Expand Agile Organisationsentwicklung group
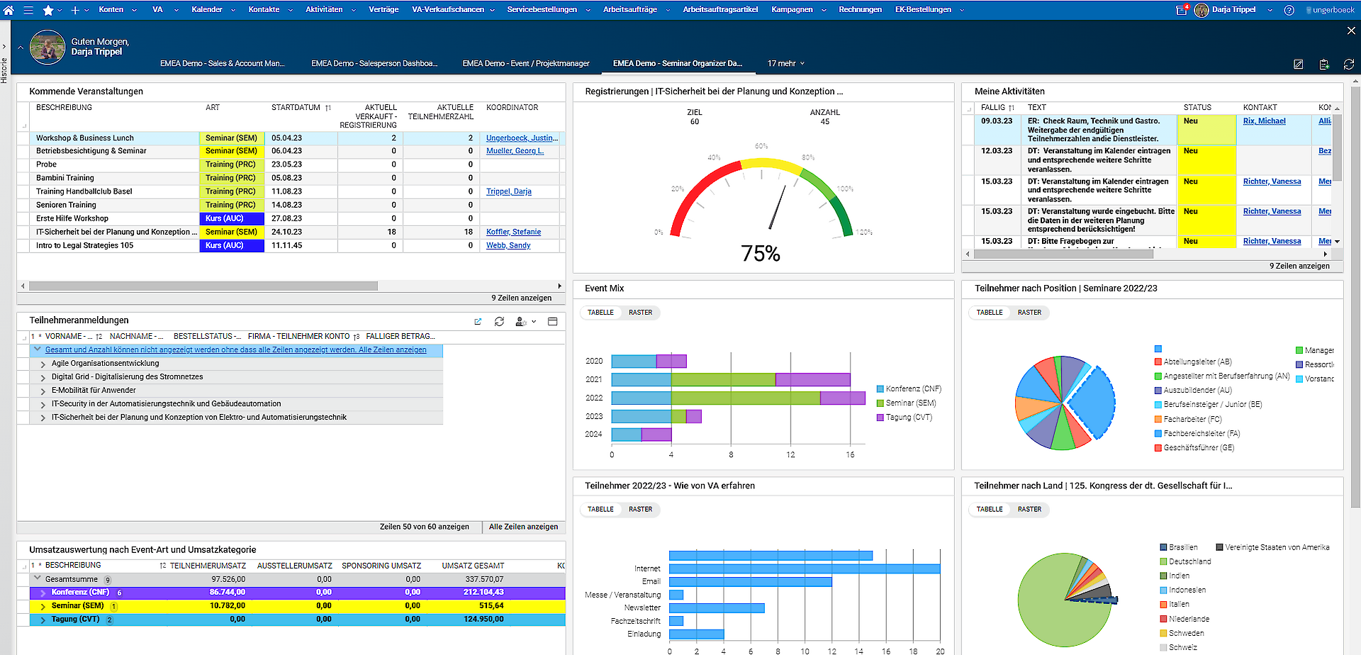The height and width of the screenshot is (655, 1361). (43, 364)
